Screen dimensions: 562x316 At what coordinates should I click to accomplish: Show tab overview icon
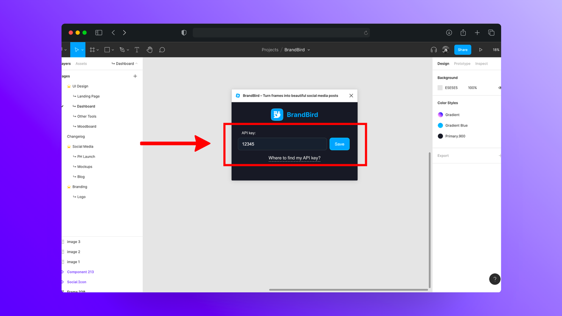491,33
